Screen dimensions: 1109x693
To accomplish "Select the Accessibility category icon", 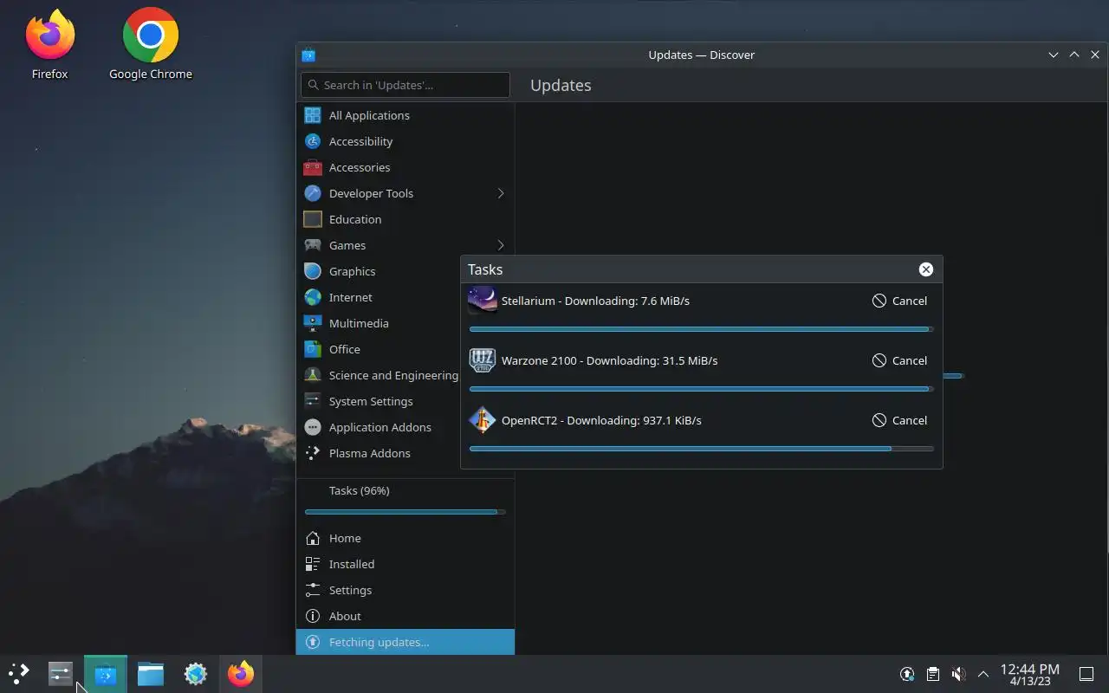I will click(313, 141).
